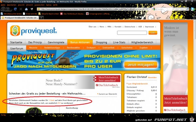The height and width of the screenshot is (122, 196).
Task: Click the Jetzt mitjagen! banner button
Action: coord(141,65)
